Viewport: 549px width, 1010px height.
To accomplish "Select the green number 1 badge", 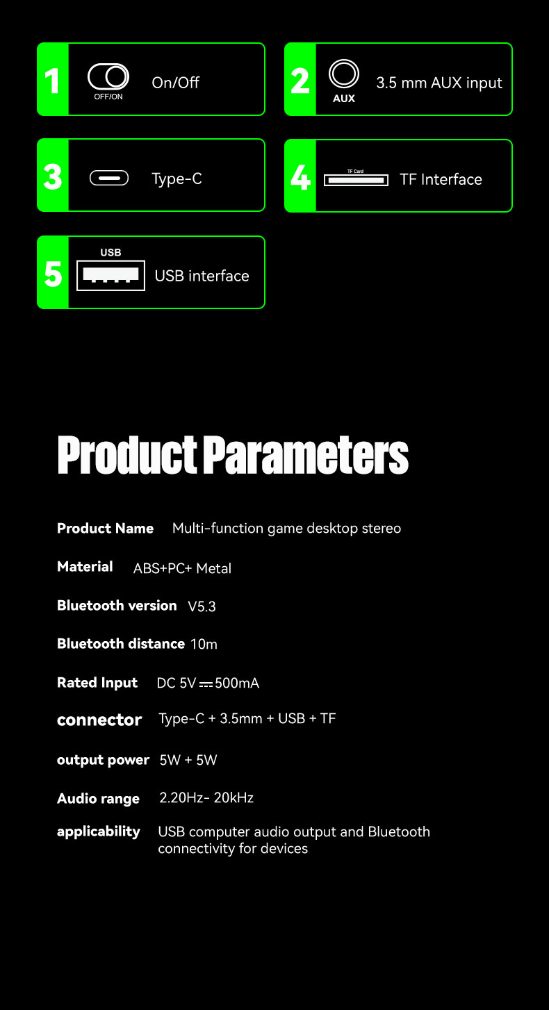I will [x=53, y=80].
